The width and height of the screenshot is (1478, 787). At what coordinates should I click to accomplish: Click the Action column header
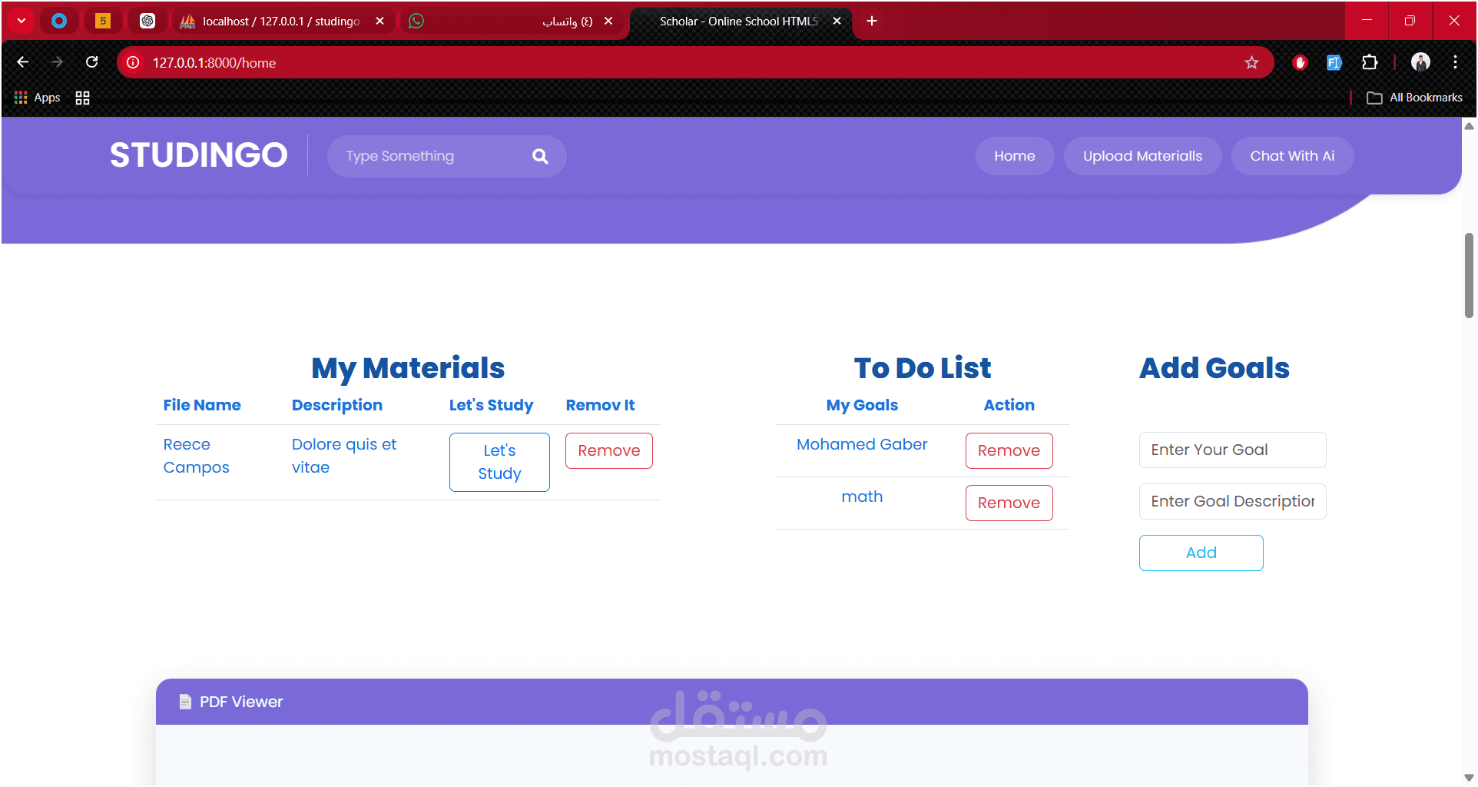[x=1009, y=405]
